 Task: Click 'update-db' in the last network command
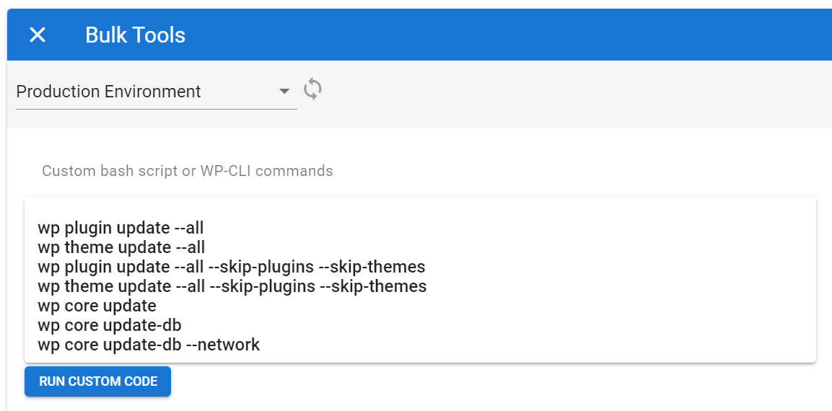[x=142, y=345]
